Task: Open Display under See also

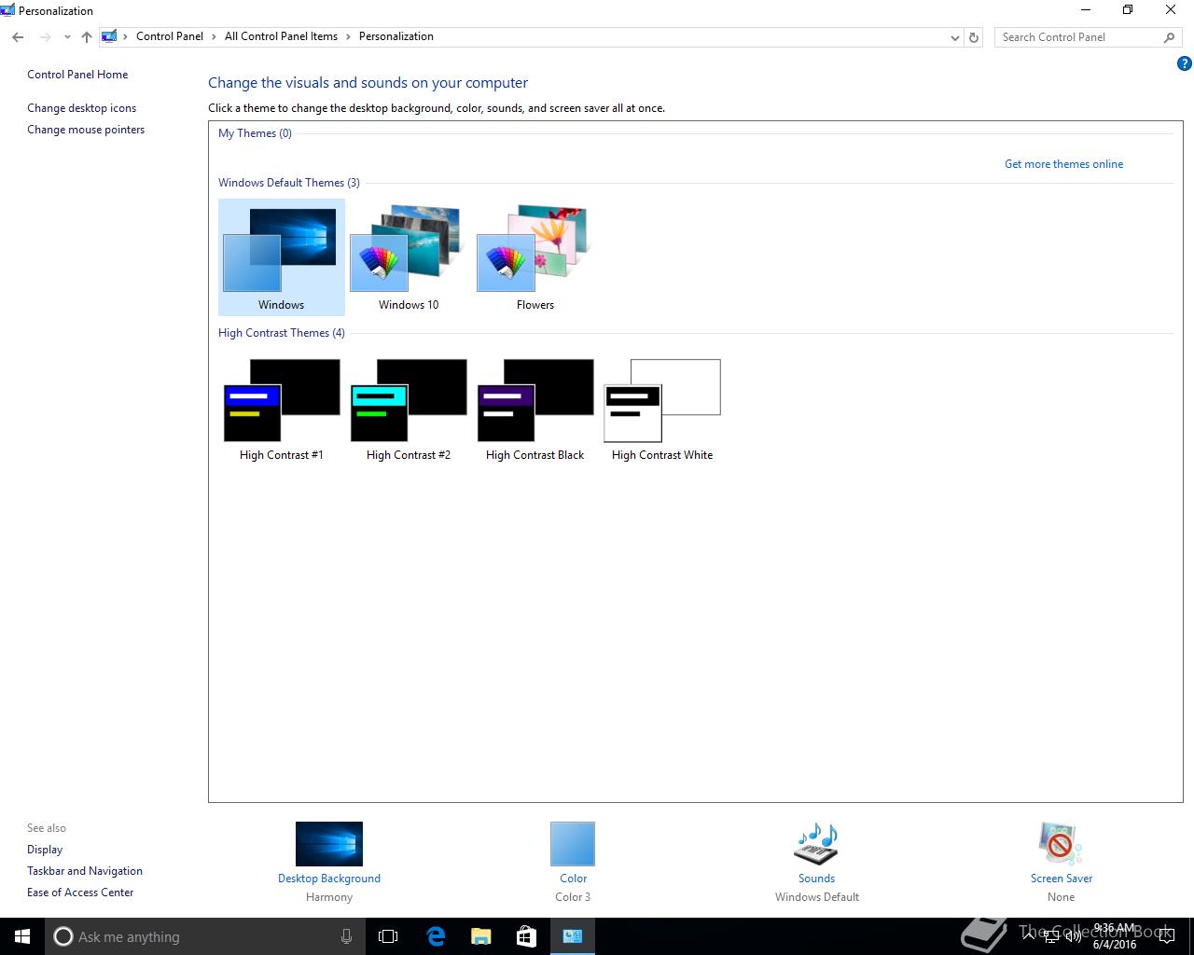Action: 45,850
